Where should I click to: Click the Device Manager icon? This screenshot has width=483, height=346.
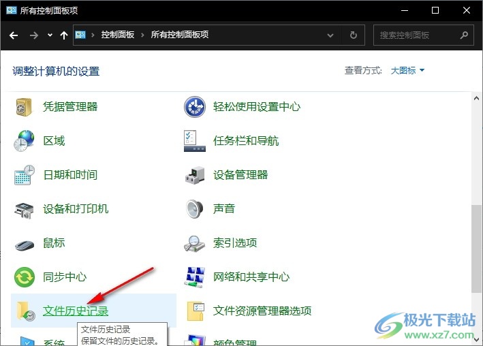[195, 175]
